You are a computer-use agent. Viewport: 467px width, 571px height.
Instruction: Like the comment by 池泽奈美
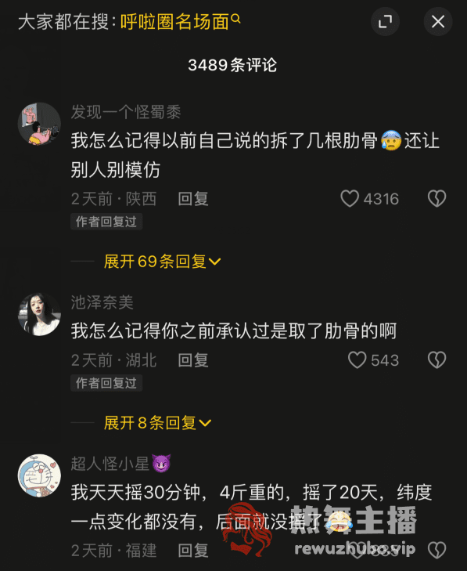point(357,360)
